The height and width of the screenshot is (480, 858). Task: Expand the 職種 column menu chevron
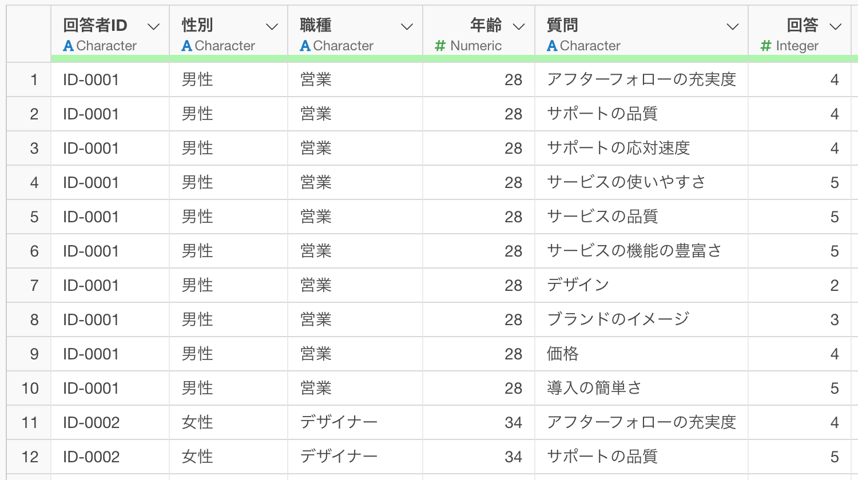(x=407, y=26)
